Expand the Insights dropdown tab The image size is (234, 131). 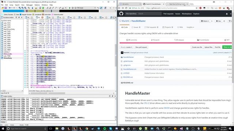tap(190, 27)
